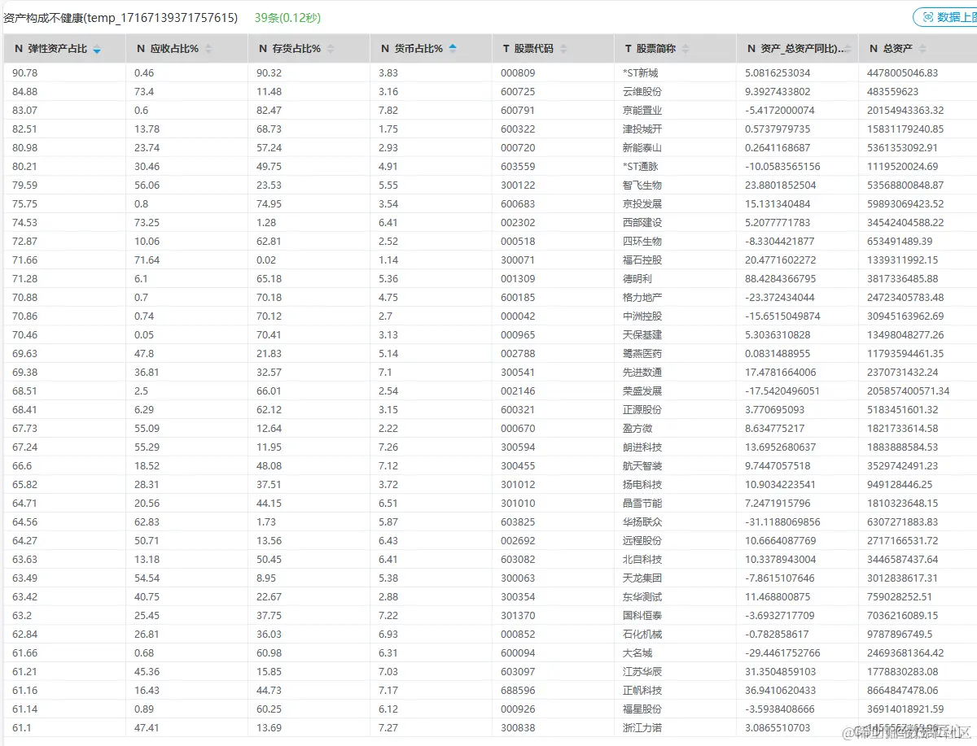The width and height of the screenshot is (977, 746).
Task: Select the 京能置业 name cell
Action: coord(642,111)
